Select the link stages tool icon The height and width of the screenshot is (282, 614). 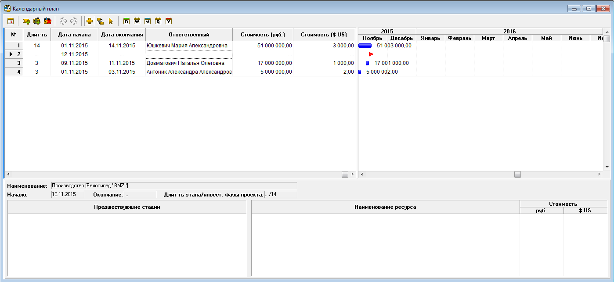click(100, 21)
